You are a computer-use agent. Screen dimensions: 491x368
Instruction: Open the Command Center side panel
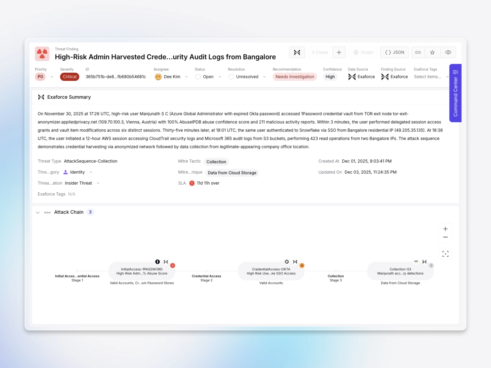tap(455, 92)
